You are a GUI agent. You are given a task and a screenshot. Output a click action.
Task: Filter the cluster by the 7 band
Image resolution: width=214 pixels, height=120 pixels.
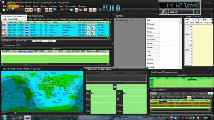pyautogui.click(x=179, y=97)
